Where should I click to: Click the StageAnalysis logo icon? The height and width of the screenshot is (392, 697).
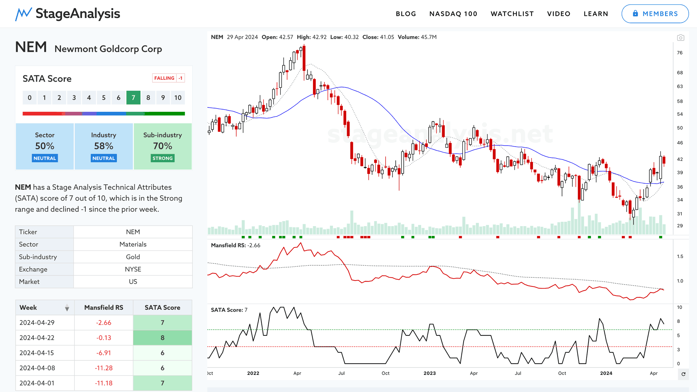(24, 14)
